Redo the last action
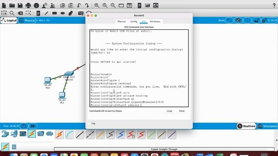 click(x=87, y=6)
